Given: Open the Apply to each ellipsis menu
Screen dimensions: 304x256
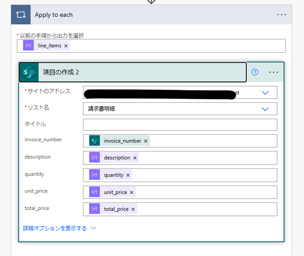Looking at the screenshot, I should pyautogui.click(x=282, y=15).
